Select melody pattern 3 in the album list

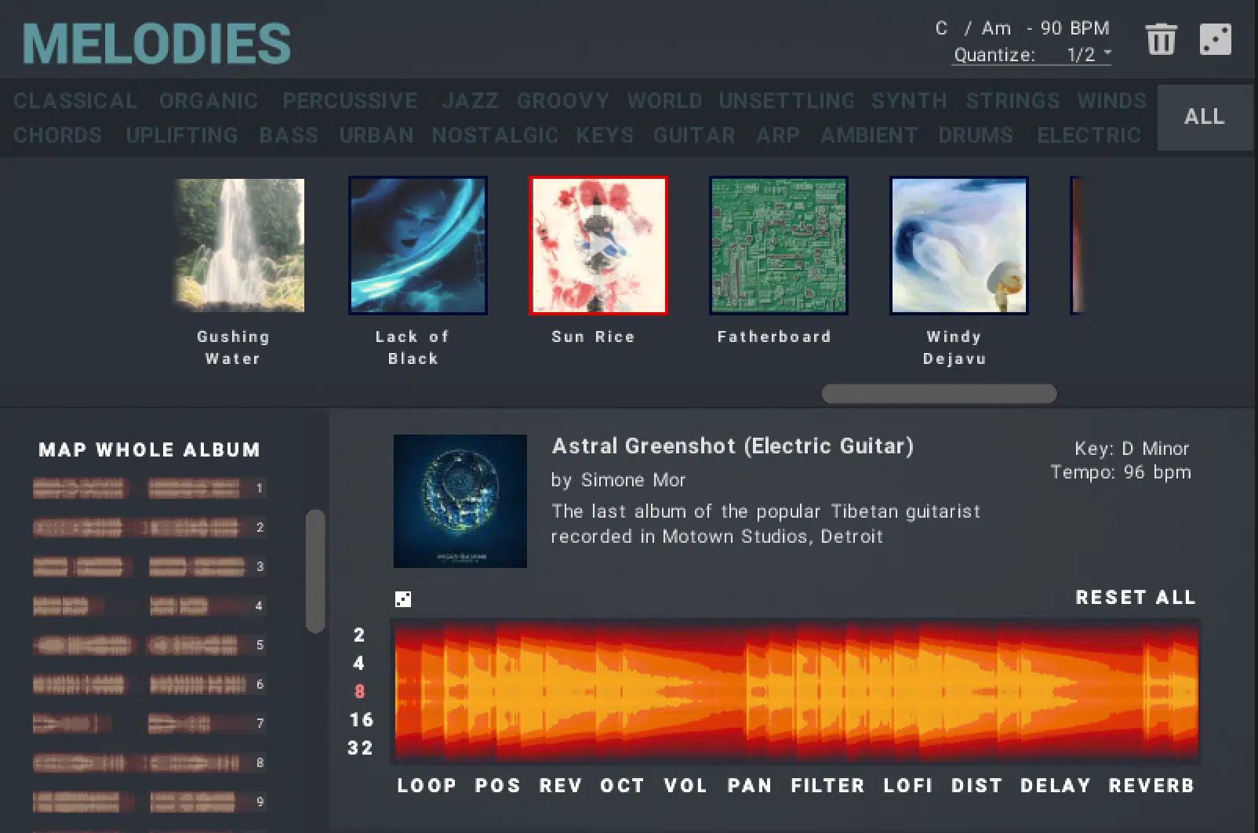tap(149, 566)
